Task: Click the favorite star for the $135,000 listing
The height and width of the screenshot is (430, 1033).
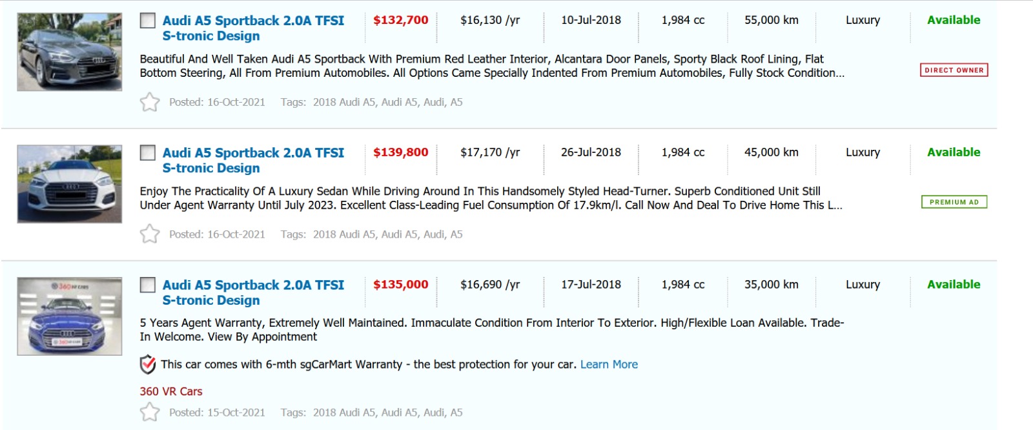Action: 150,412
